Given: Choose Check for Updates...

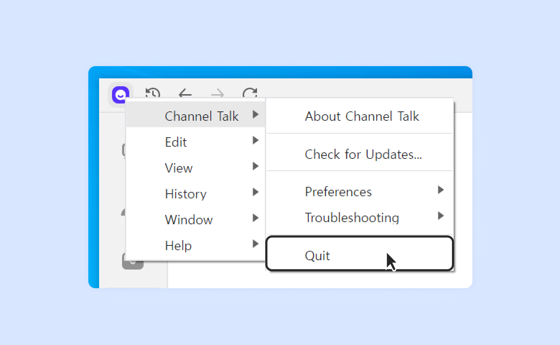Looking at the screenshot, I should (x=360, y=154).
